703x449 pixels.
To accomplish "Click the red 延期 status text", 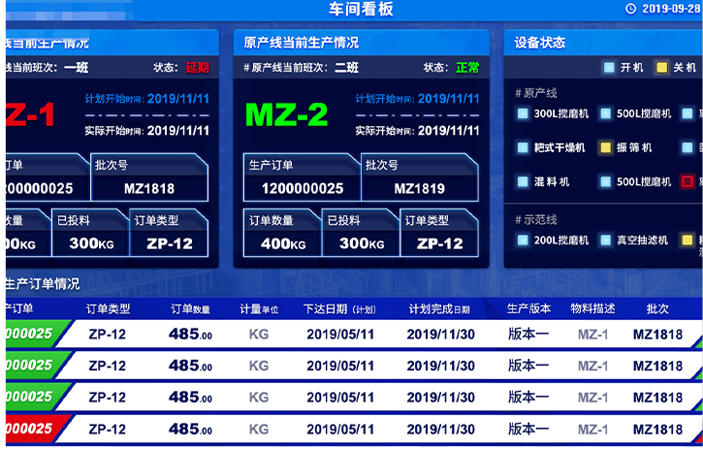I will 197,68.
